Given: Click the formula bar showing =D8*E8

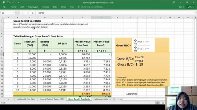Looking at the screenshot, I should click(x=115, y=13).
